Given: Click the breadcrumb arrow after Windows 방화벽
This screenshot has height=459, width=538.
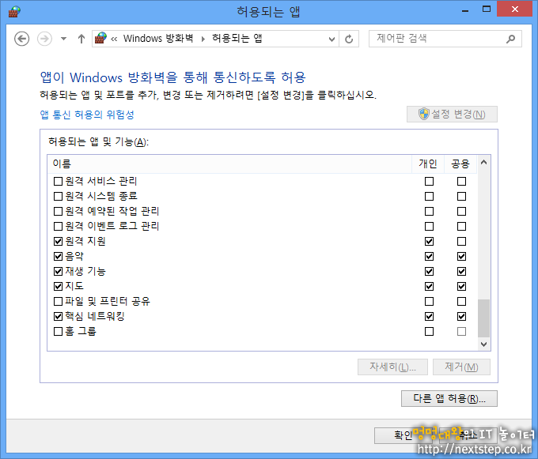Looking at the screenshot, I should 203,39.
